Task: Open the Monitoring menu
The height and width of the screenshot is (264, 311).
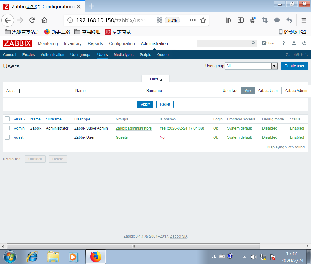Action: click(48, 43)
